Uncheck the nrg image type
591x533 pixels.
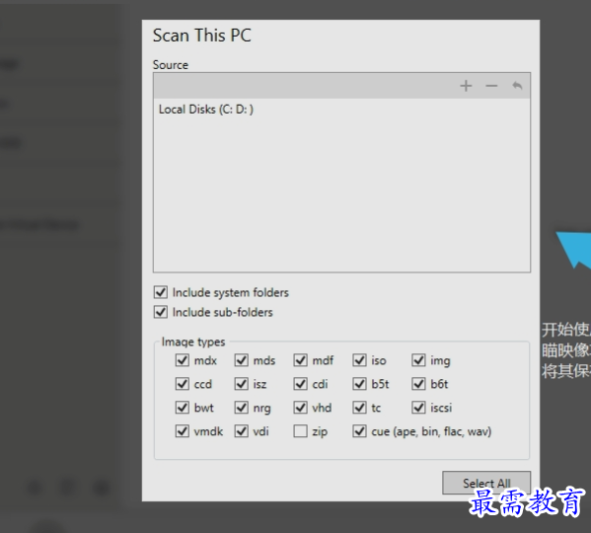click(241, 407)
